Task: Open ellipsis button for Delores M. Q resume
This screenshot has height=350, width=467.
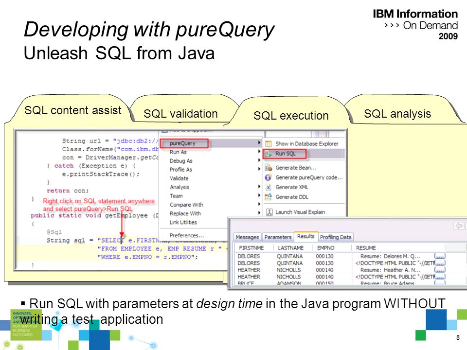Action: [440, 256]
